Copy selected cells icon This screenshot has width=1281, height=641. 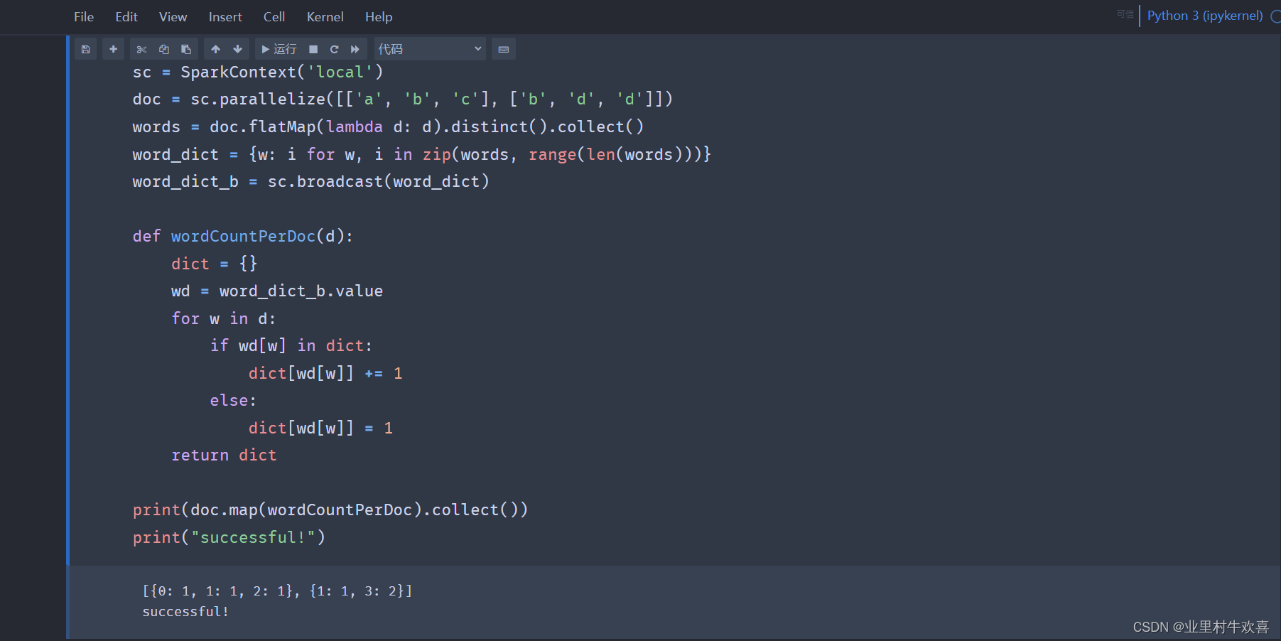pos(163,49)
